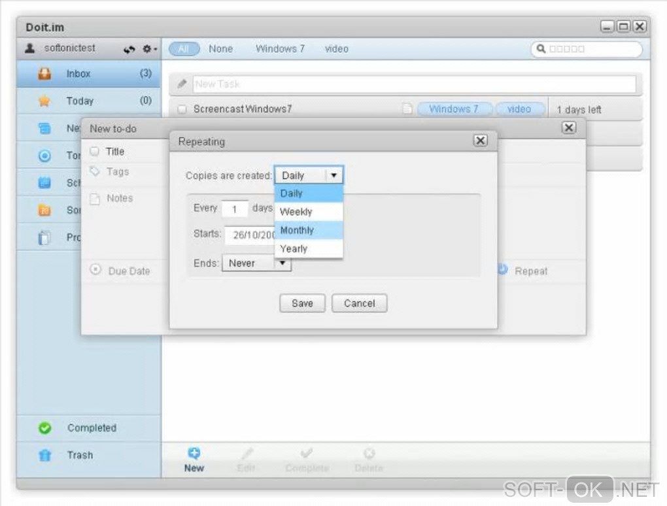Tick the Screencast Windows7 task checkbox

pyautogui.click(x=182, y=109)
